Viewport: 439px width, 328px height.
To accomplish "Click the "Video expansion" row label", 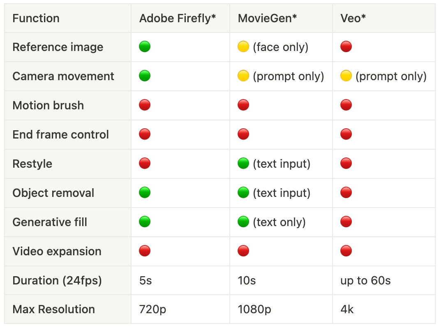I will [x=57, y=251].
